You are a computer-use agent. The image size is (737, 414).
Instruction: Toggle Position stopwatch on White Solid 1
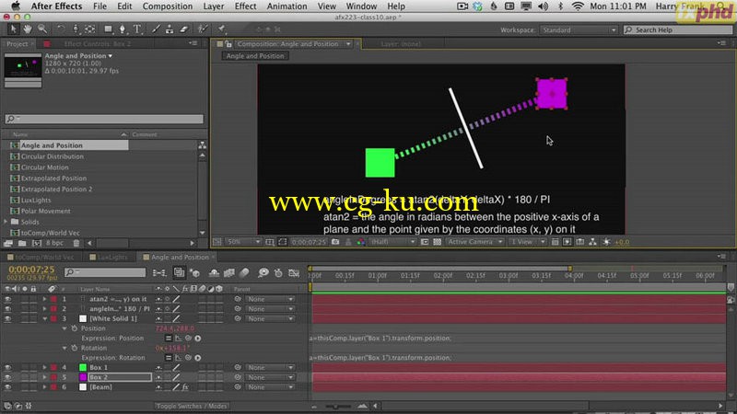coord(75,328)
